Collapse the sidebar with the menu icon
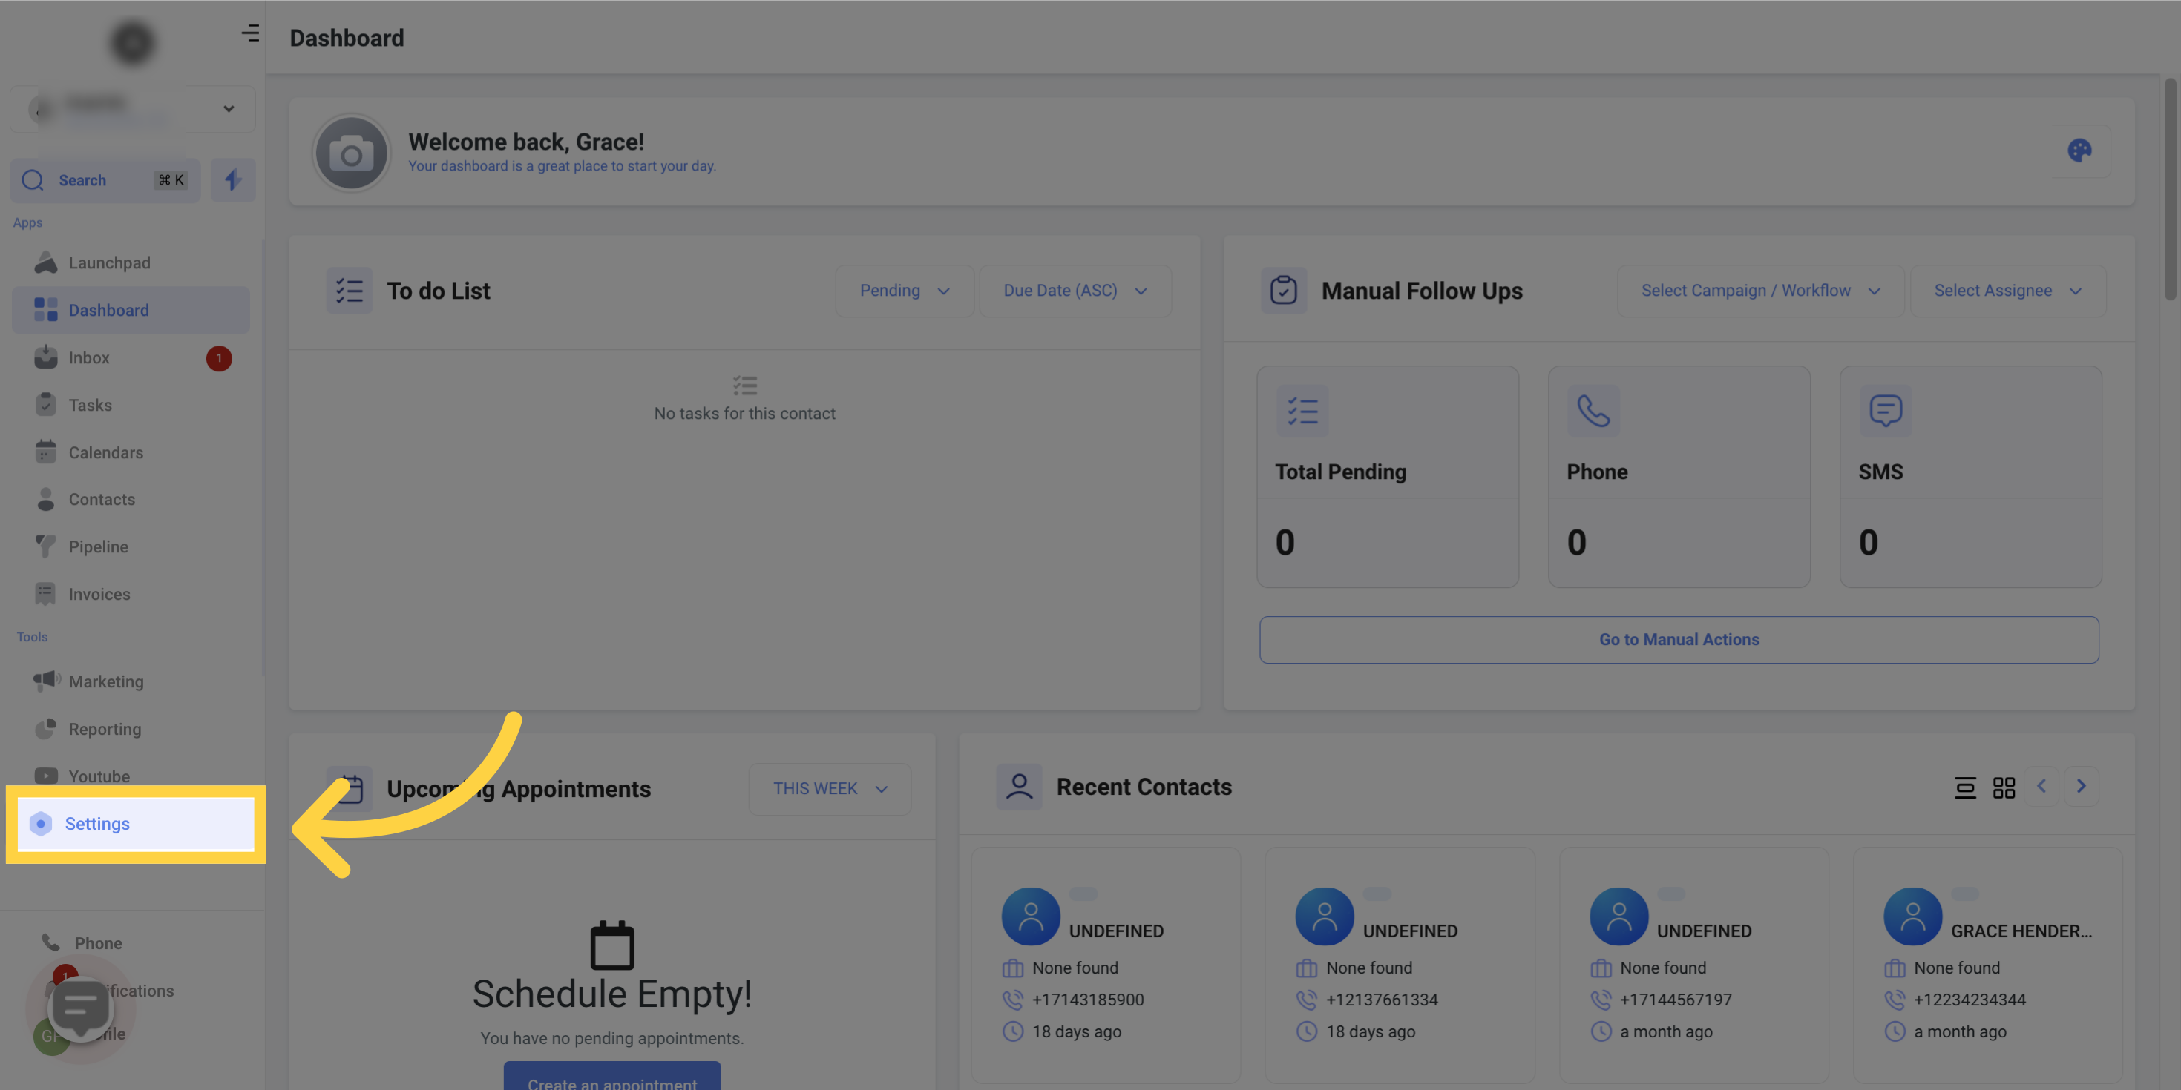Screen dimensions: 2181x1090 click(x=250, y=33)
